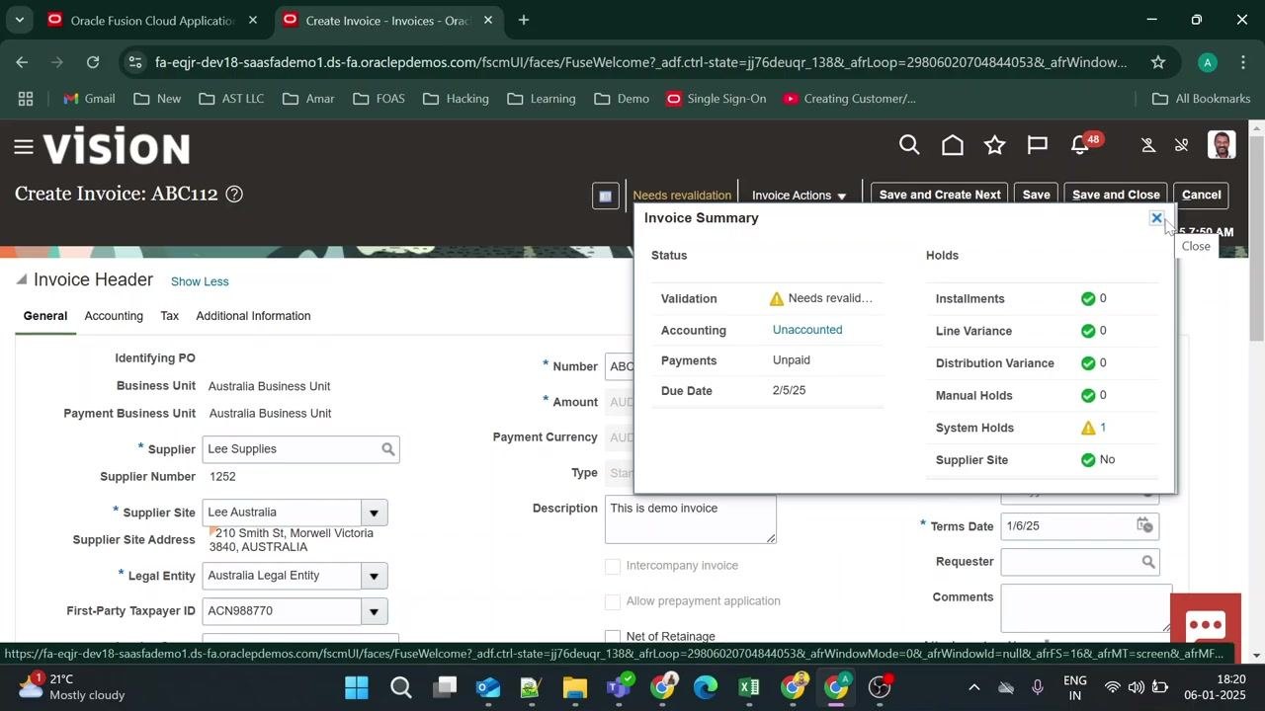Click Save and Create Next button

[940, 195]
